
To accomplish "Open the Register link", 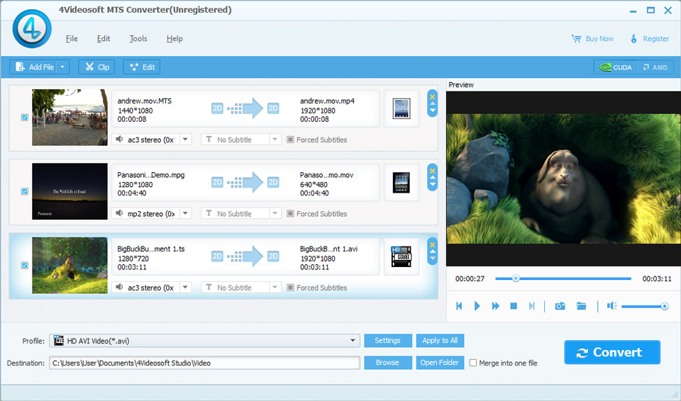I will pyautogui.click(x=650, y=39).
